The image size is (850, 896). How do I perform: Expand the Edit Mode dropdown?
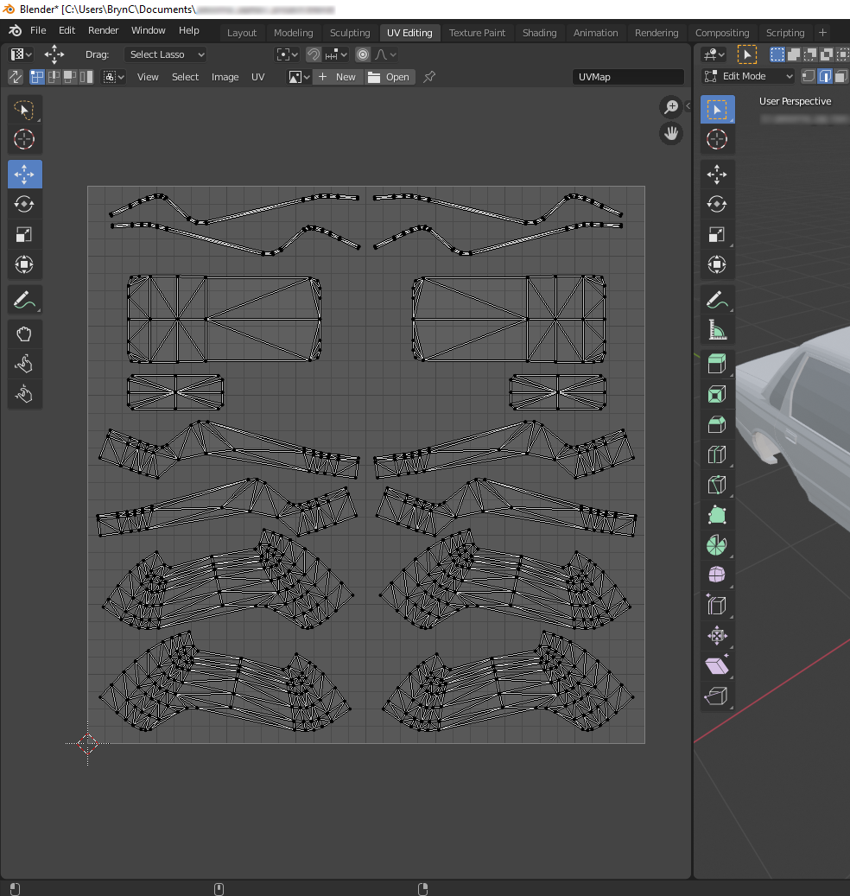(x=748, y=76)
